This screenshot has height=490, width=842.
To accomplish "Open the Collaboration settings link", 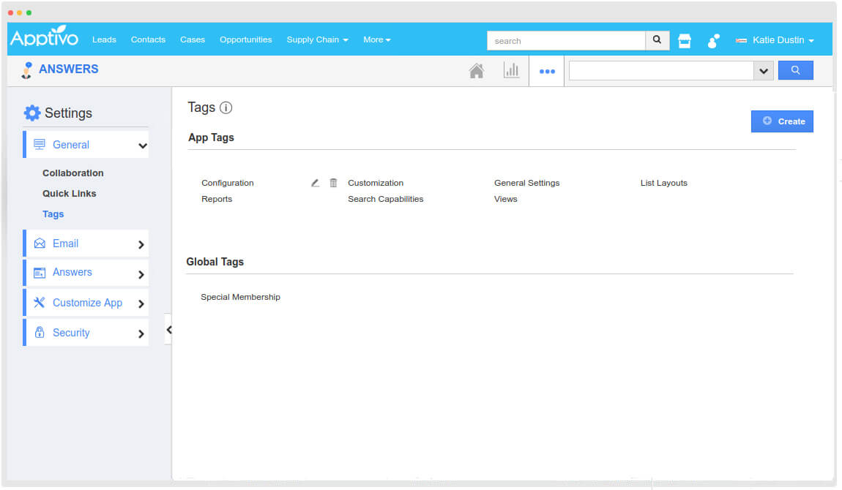I will 72,173.
